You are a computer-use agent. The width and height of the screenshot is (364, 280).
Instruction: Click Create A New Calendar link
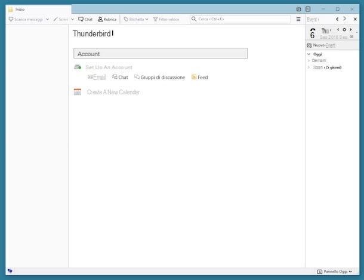(x=113, y=92)
